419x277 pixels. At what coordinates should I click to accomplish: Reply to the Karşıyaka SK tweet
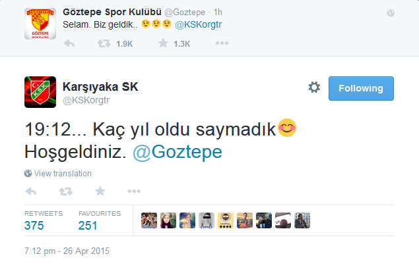[x=31, y=191]
